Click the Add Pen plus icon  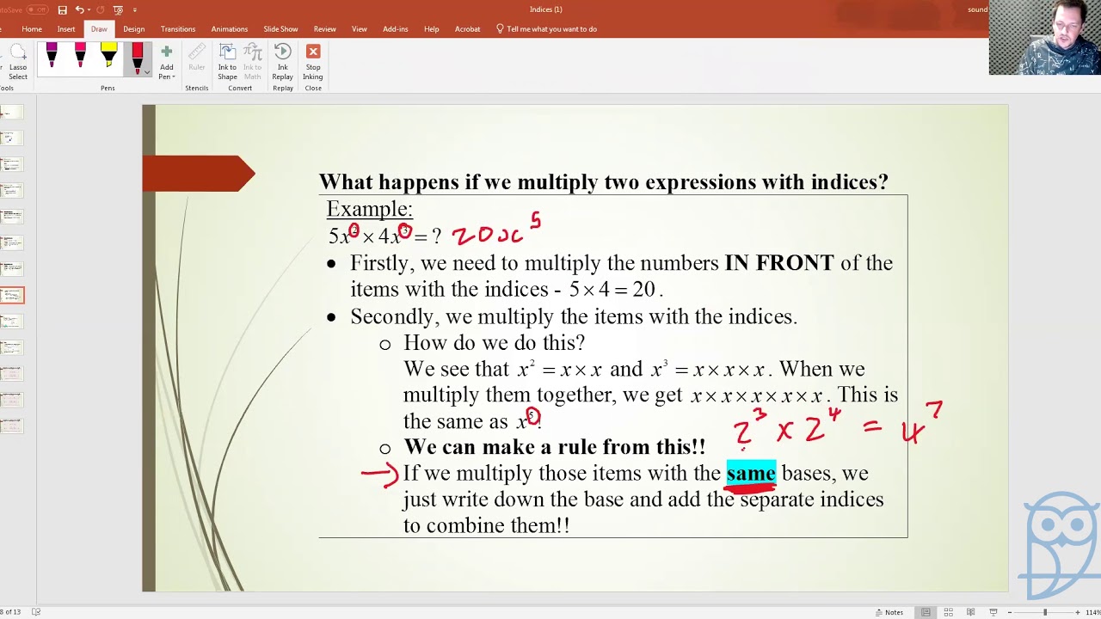[166, 52]
